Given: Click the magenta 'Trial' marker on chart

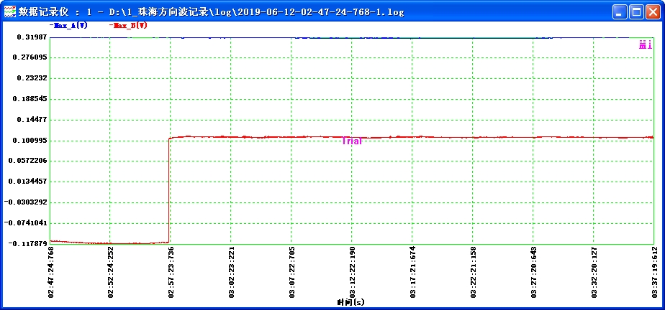Looking at the screenshot, I should (352, 141).
